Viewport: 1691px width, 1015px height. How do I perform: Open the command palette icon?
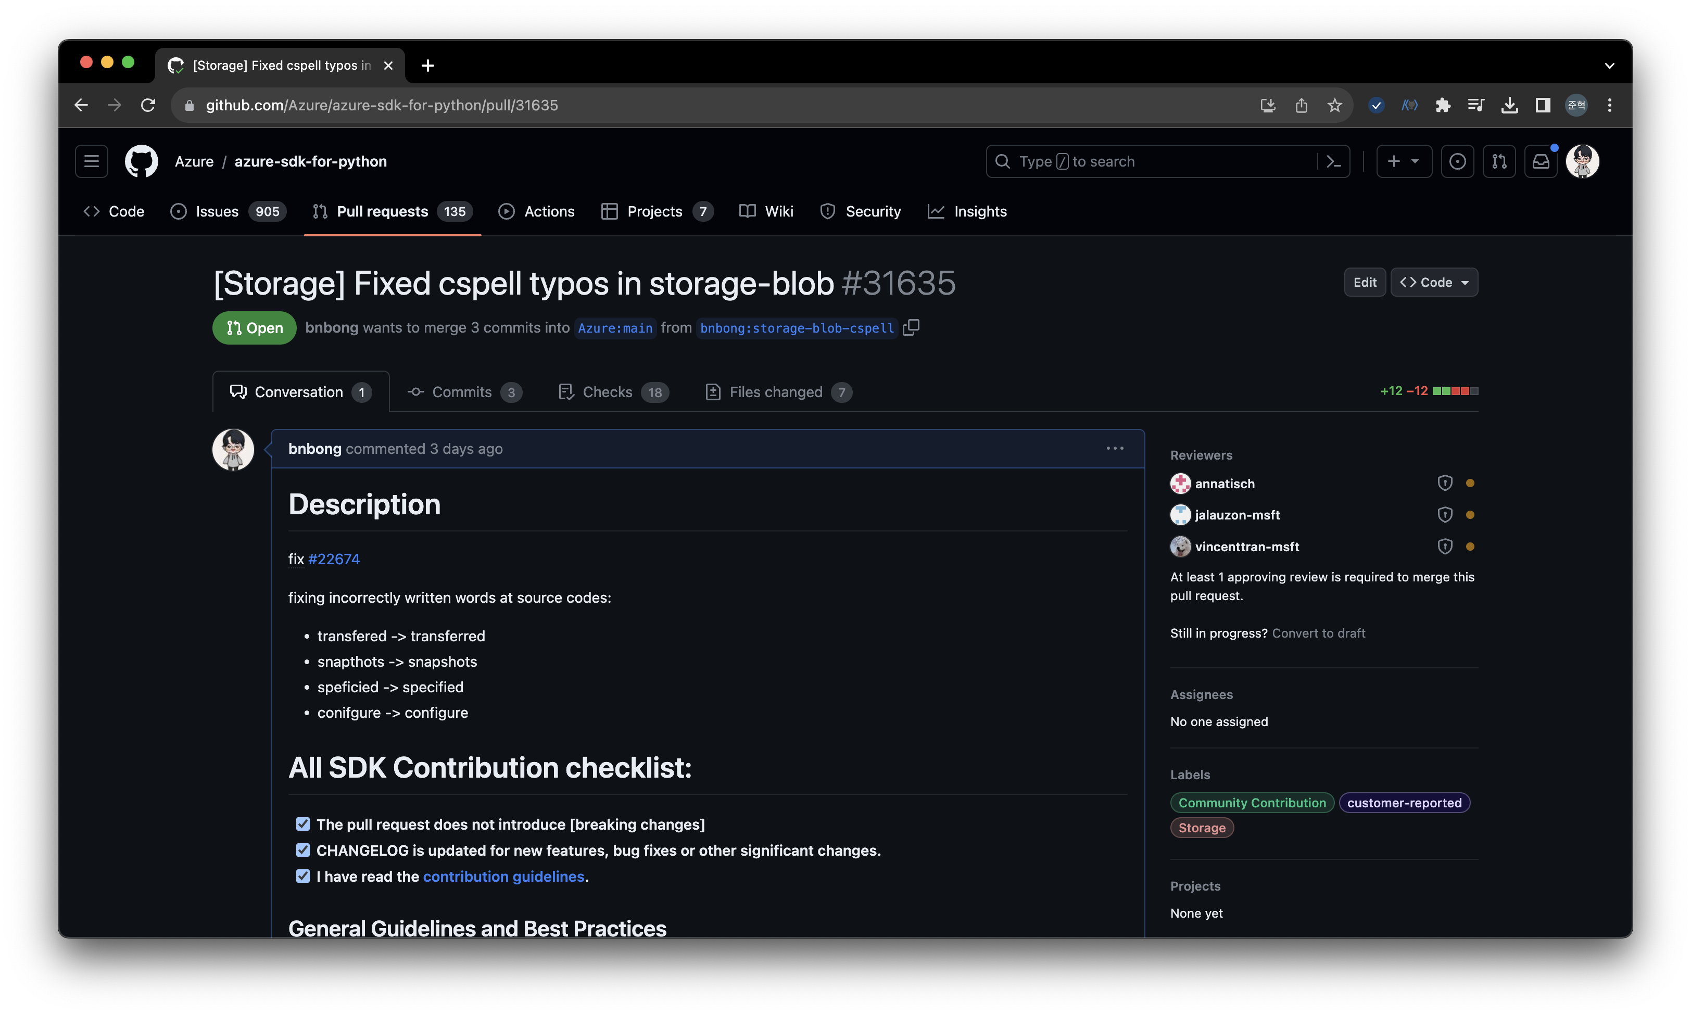pyautogui.click(x=1333, y=161)
